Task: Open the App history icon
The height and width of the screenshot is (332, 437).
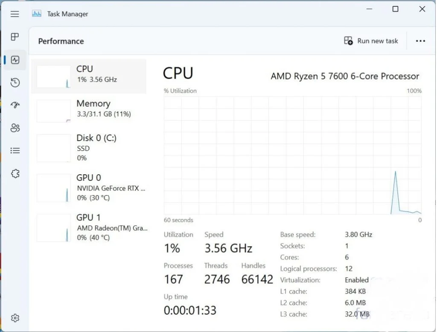Action: coord(15,82)
